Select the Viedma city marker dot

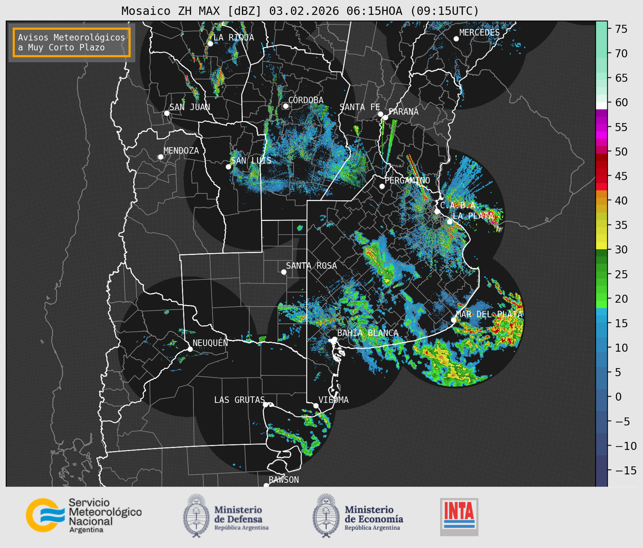(316, 405)
